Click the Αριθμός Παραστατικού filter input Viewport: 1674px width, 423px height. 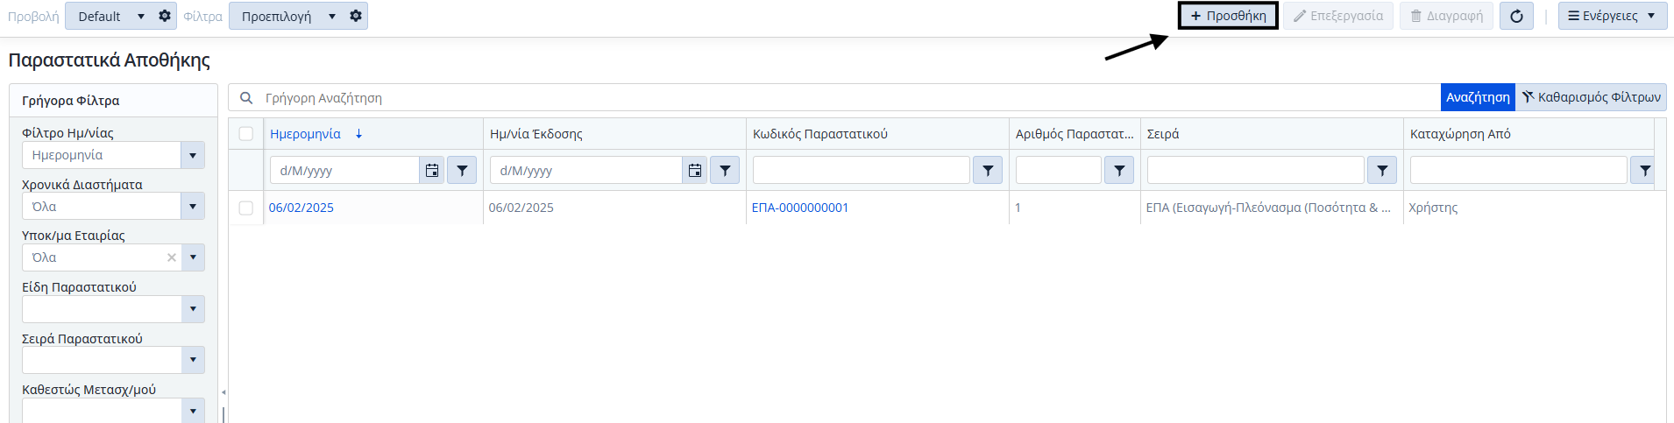[1059, 171]
